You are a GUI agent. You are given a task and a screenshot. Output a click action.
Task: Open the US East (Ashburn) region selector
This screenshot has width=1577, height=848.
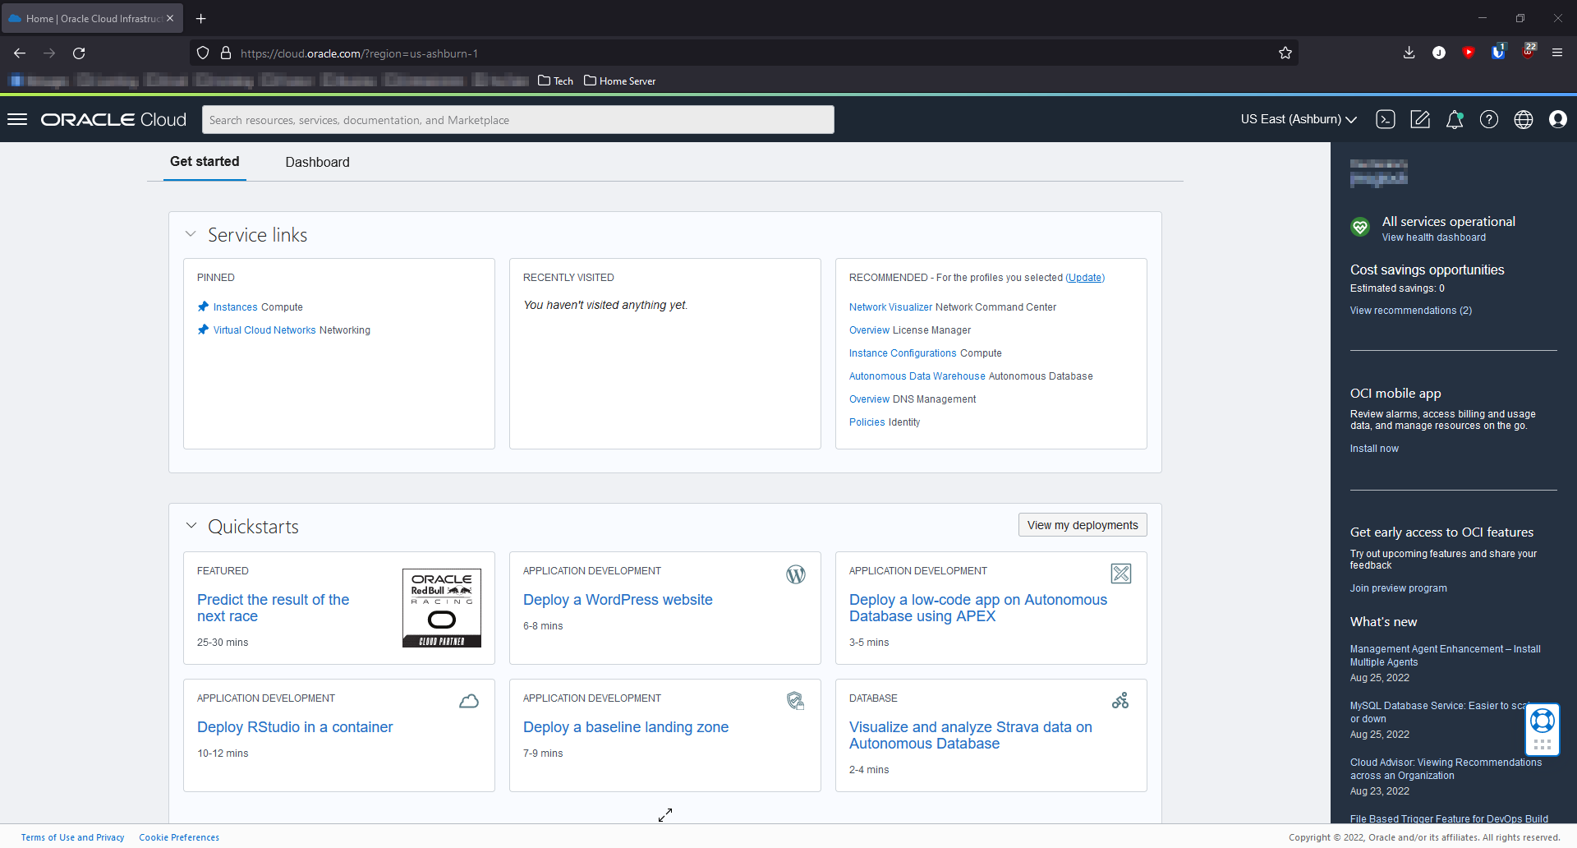tap(1297, 119)
